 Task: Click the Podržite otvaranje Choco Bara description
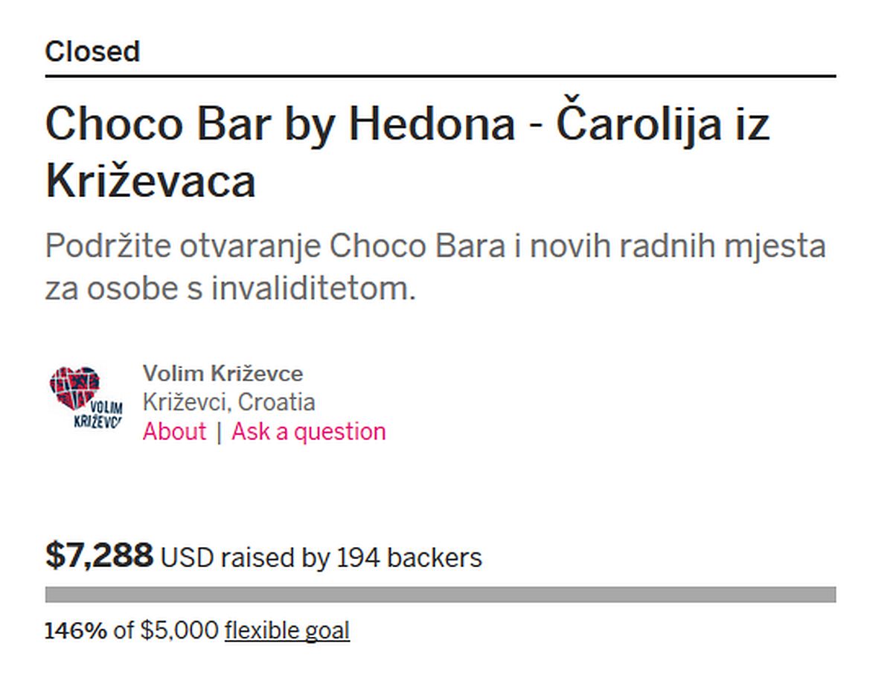coord(435,246)
